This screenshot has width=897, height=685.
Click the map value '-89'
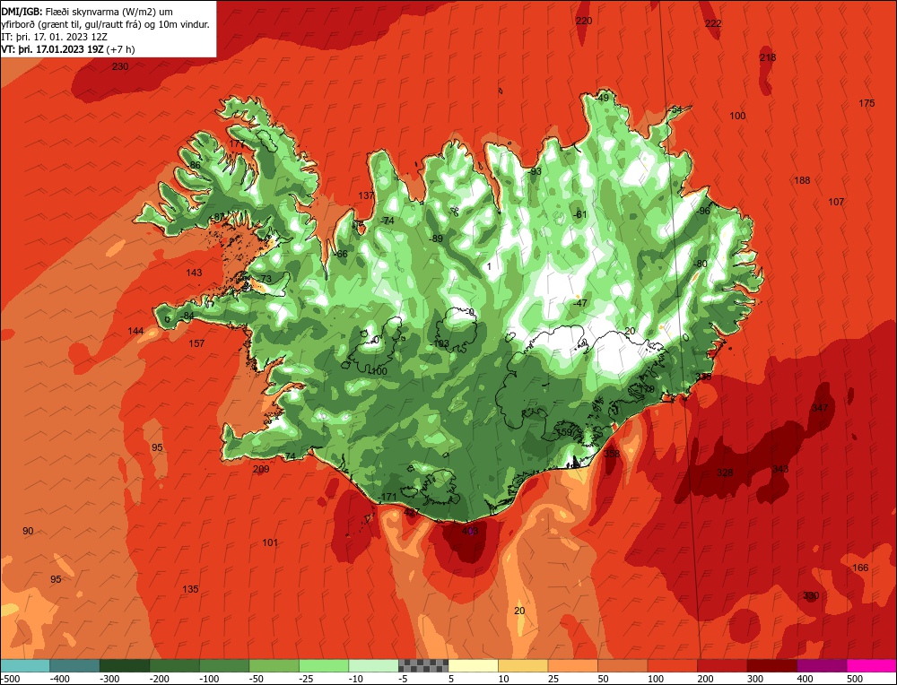(x=436, y=238)
